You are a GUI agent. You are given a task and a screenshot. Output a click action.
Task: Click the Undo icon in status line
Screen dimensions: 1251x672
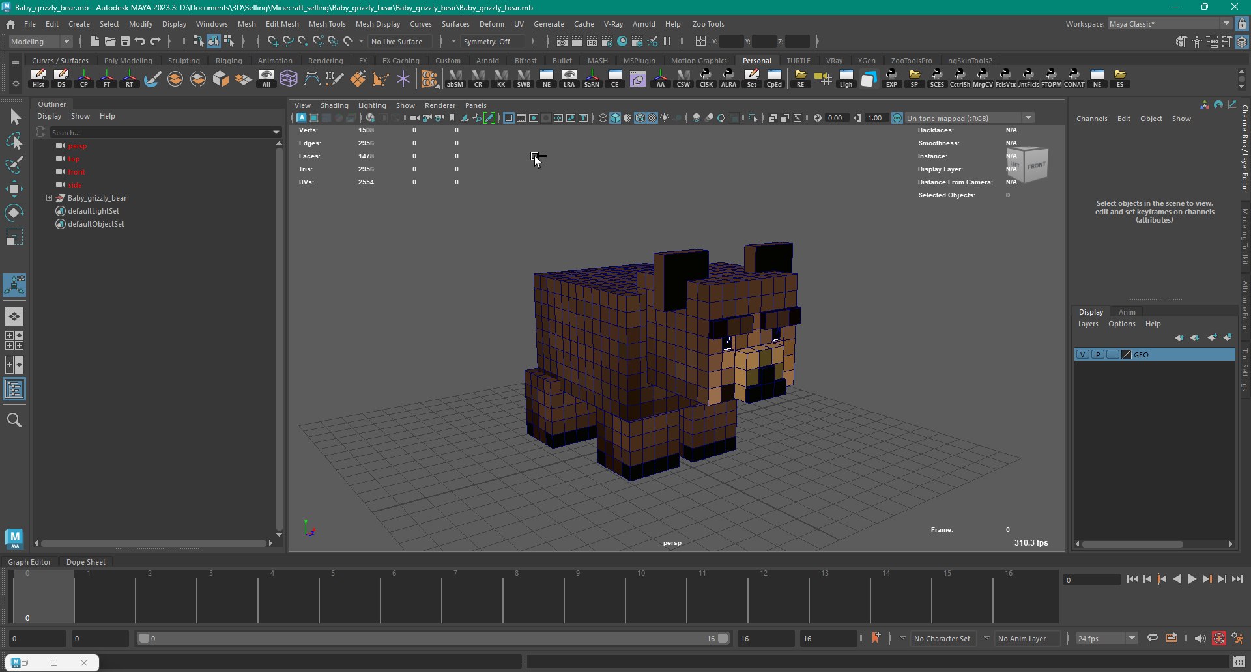coord(140,41)
